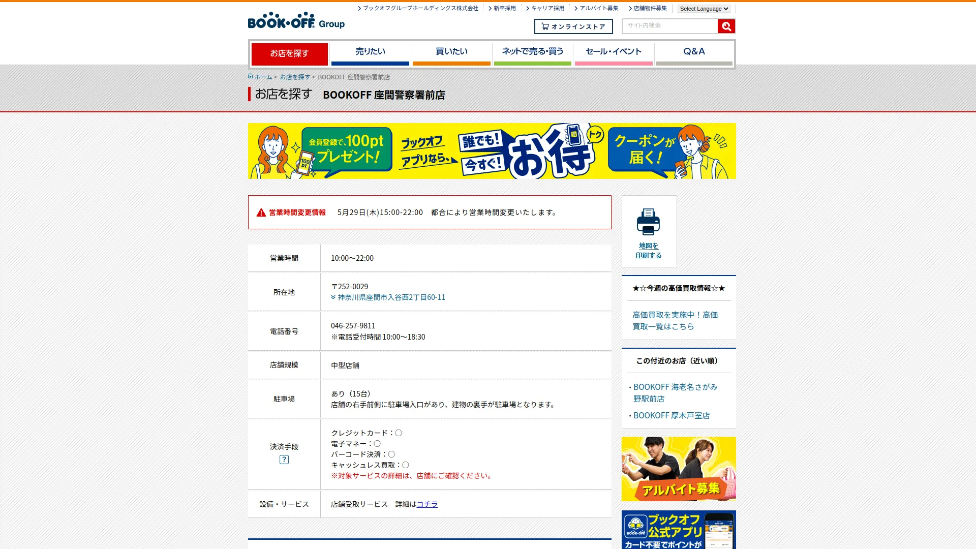Click the あり（15台）parking text

pyautogui.click(x=353, y=394)
